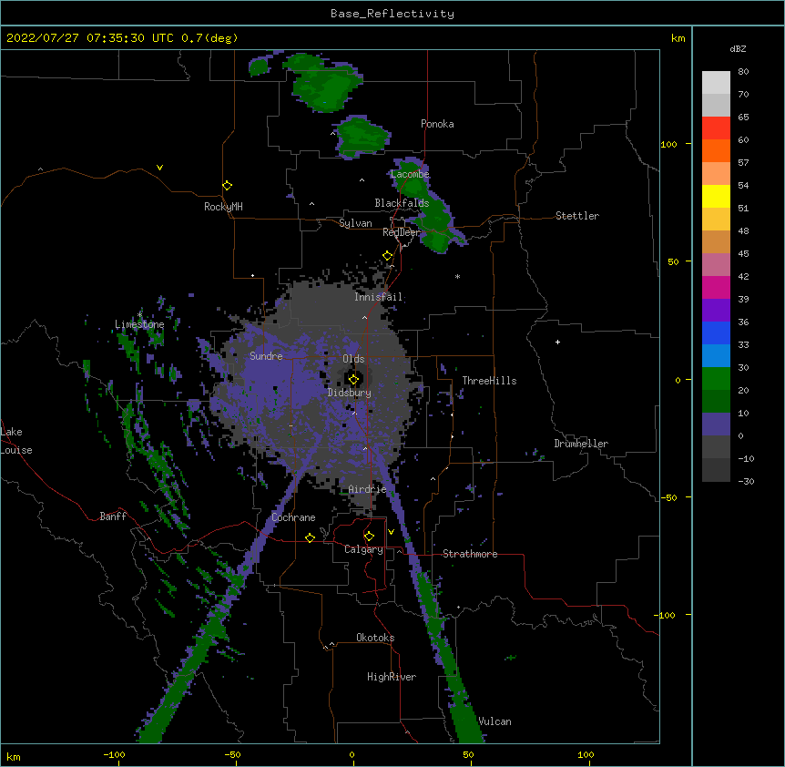Select the Cochrane label
Screen dimensions: 785x767
tap(293, 517)
